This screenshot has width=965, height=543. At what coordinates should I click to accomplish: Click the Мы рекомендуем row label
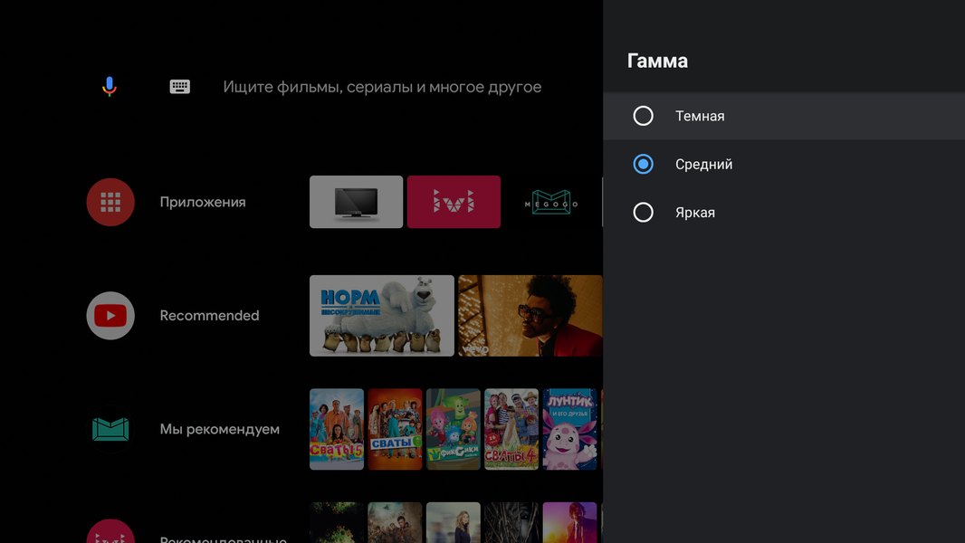[220, 429]
